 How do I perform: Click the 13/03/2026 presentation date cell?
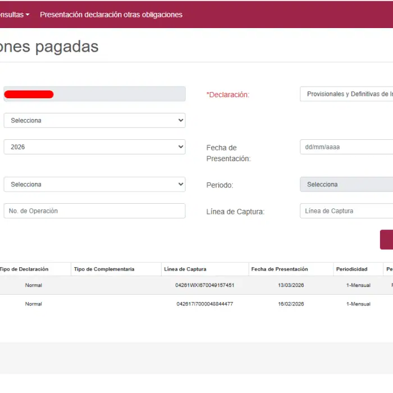[291, 285]
